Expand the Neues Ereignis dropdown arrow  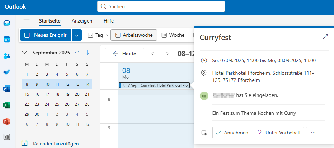(76, 35)
